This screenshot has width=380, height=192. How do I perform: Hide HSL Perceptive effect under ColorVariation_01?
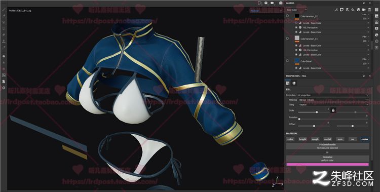pos(296,50)
